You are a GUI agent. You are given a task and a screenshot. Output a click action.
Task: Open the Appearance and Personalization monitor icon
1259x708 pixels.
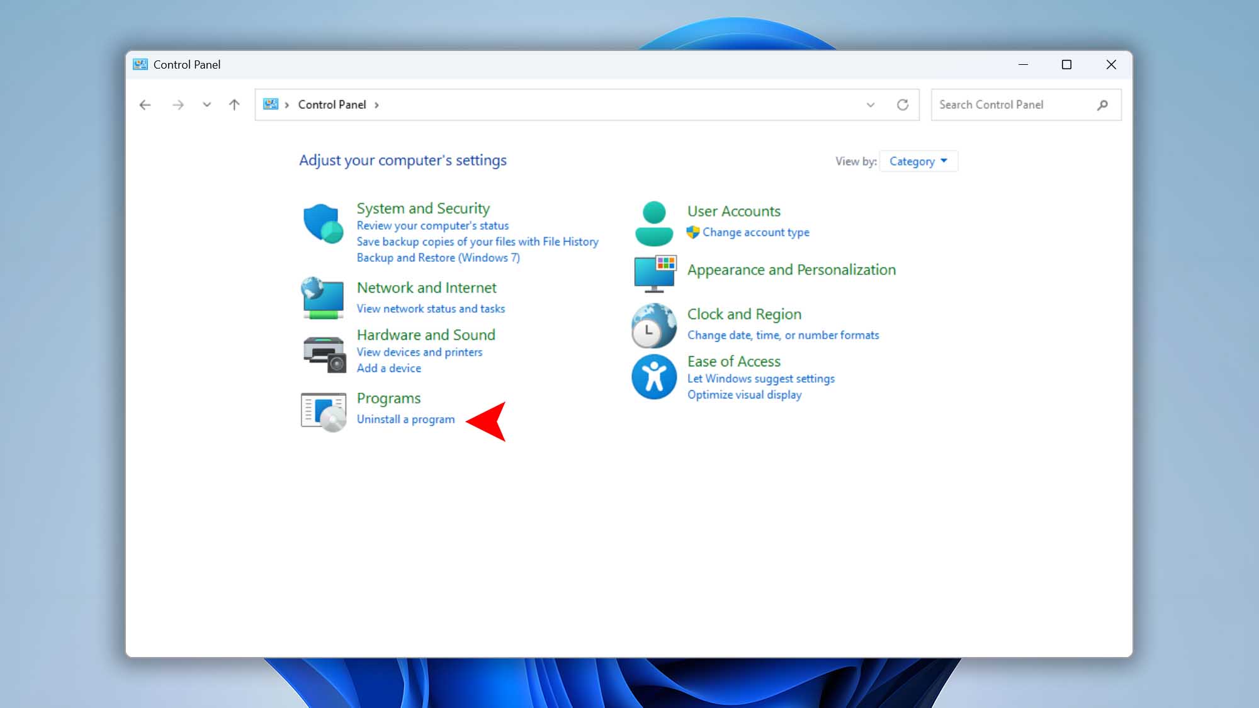[655, 274]
